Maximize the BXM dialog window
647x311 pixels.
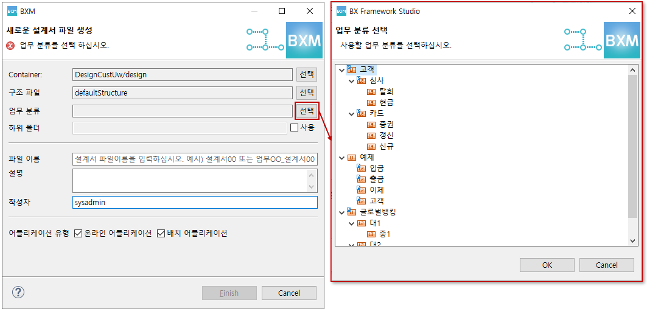(x=281, y=11)
